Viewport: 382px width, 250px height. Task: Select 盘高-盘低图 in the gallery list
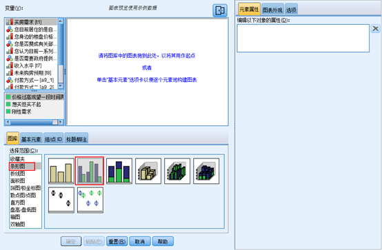point(26,209)
